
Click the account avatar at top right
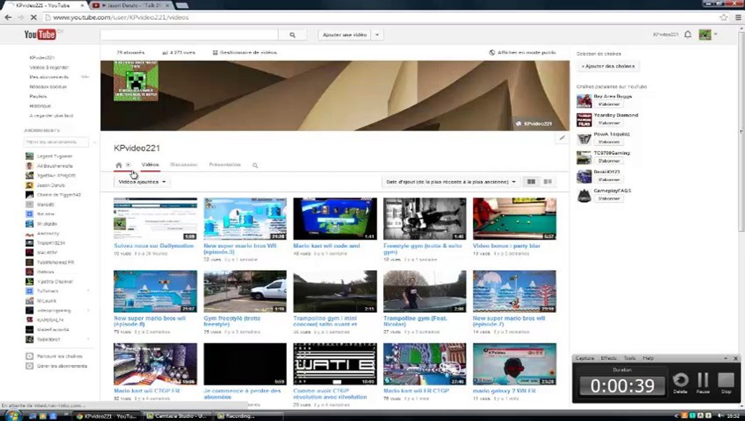pyautogui.click(x=705, y=34)
